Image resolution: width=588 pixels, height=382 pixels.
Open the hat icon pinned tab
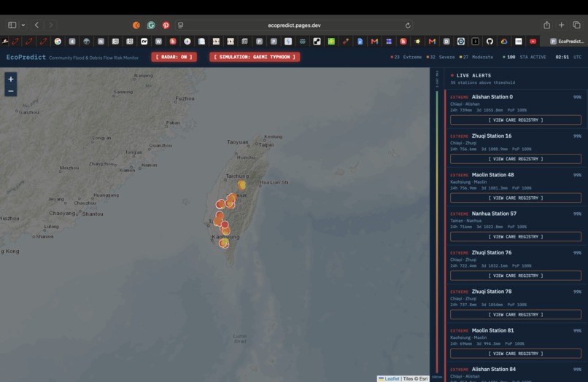pyautogui.click(x=5, y=42)
